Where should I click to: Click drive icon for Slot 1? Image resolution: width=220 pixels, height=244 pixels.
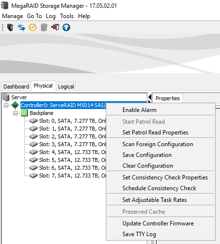tap(34, 129)
